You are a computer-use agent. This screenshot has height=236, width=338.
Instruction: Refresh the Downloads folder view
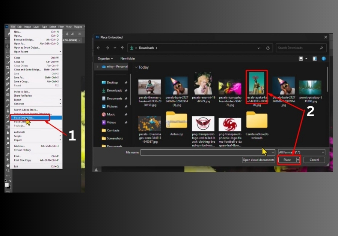coord(268,48)
